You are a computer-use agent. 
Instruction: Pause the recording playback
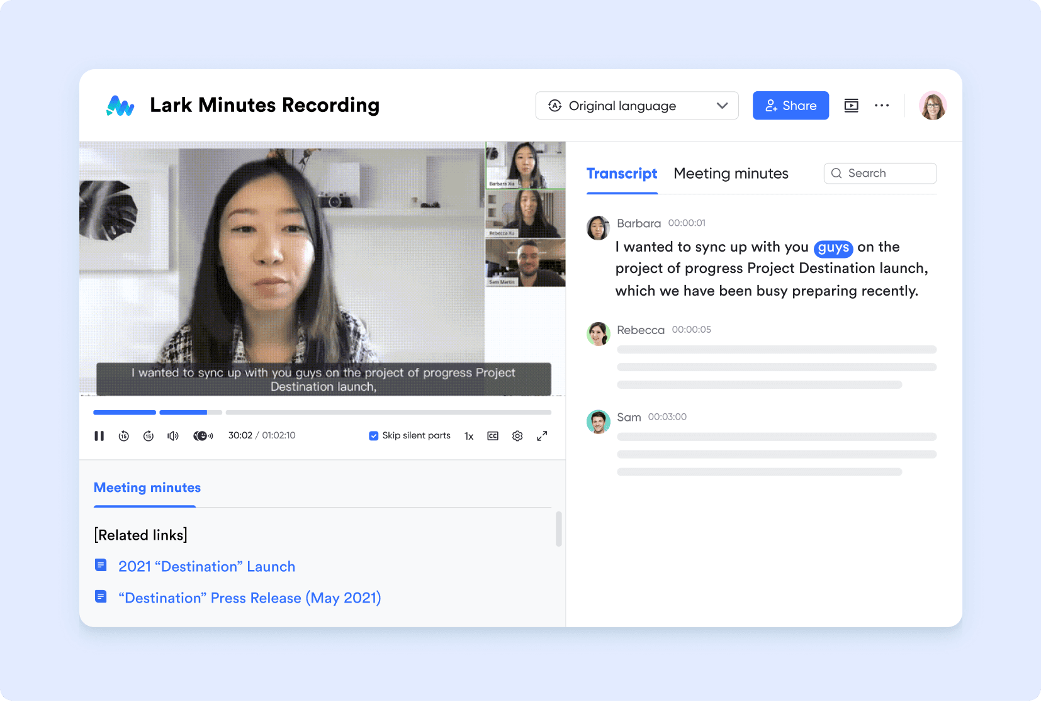(x=99, y=436)
